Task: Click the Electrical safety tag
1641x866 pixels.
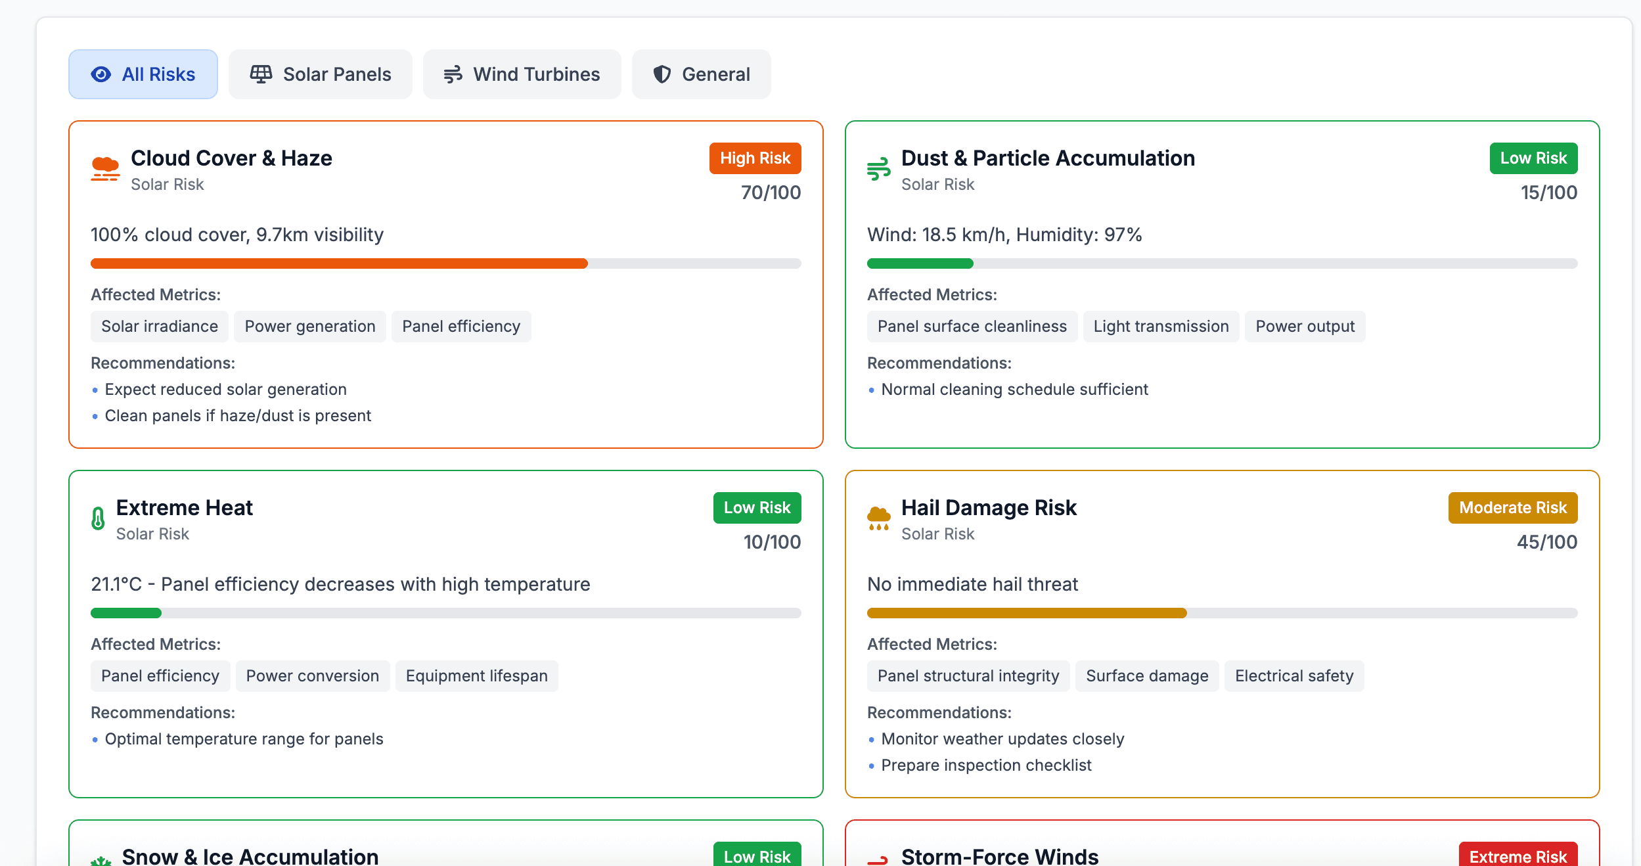Action: coord(1294,676)
